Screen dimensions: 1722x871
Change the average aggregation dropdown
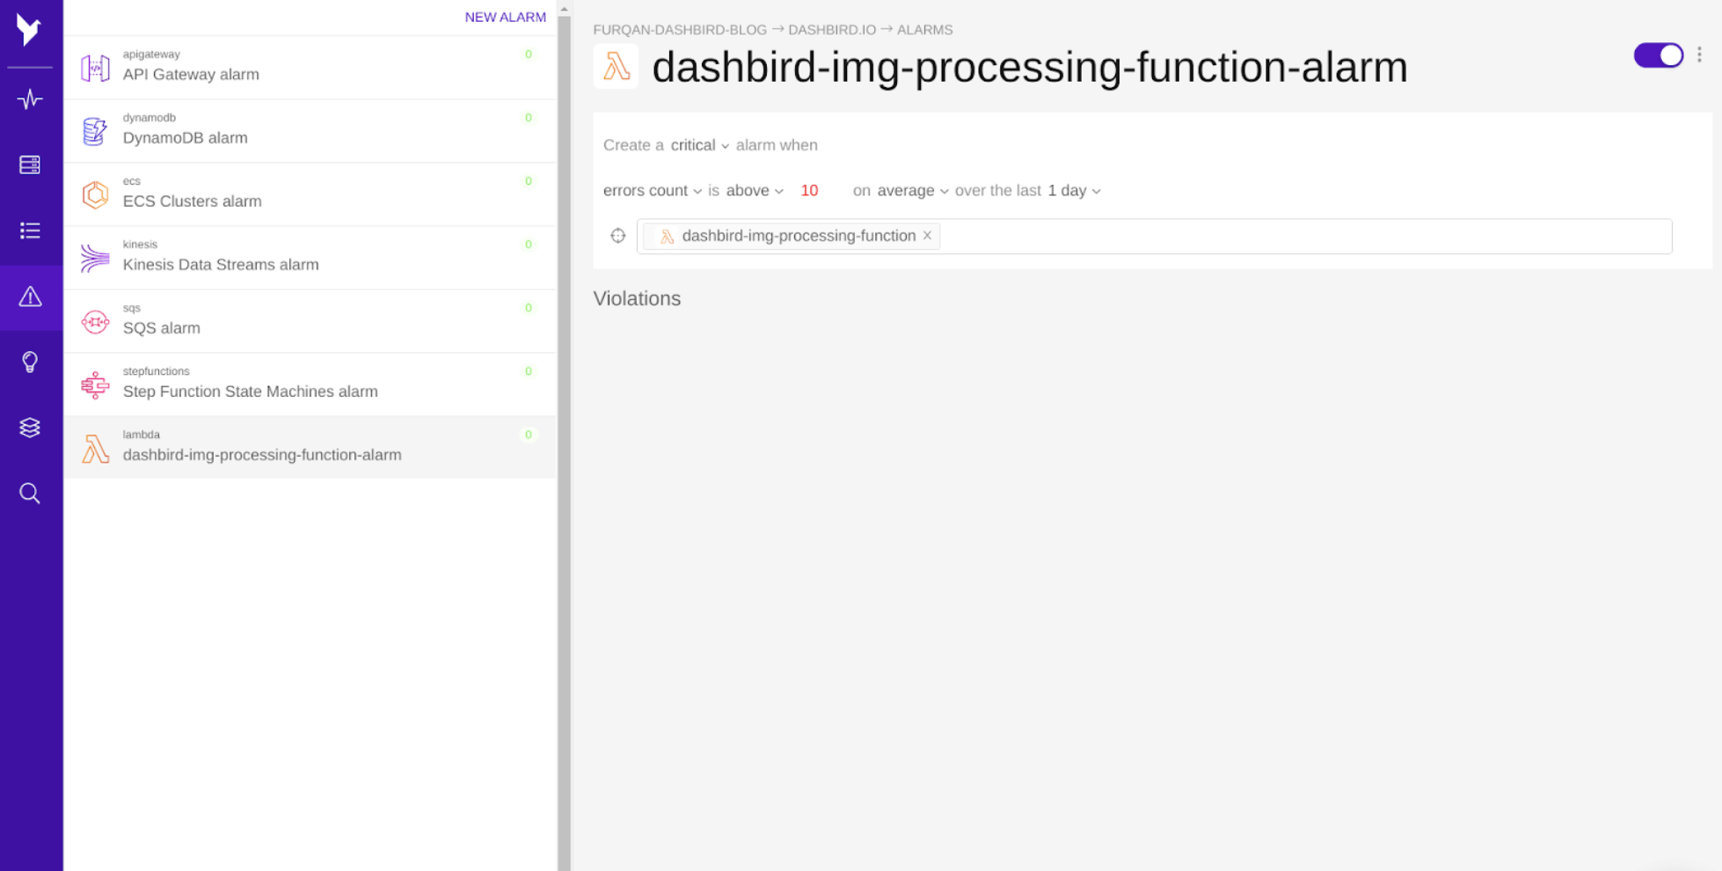(912, 191)
